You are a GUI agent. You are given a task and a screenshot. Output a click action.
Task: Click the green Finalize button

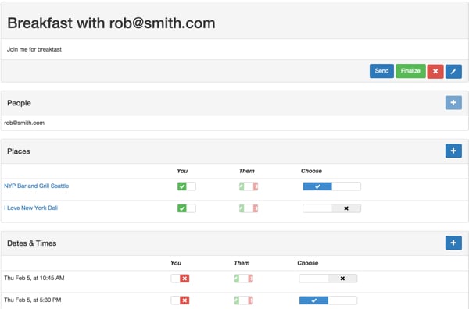(410, 71)
